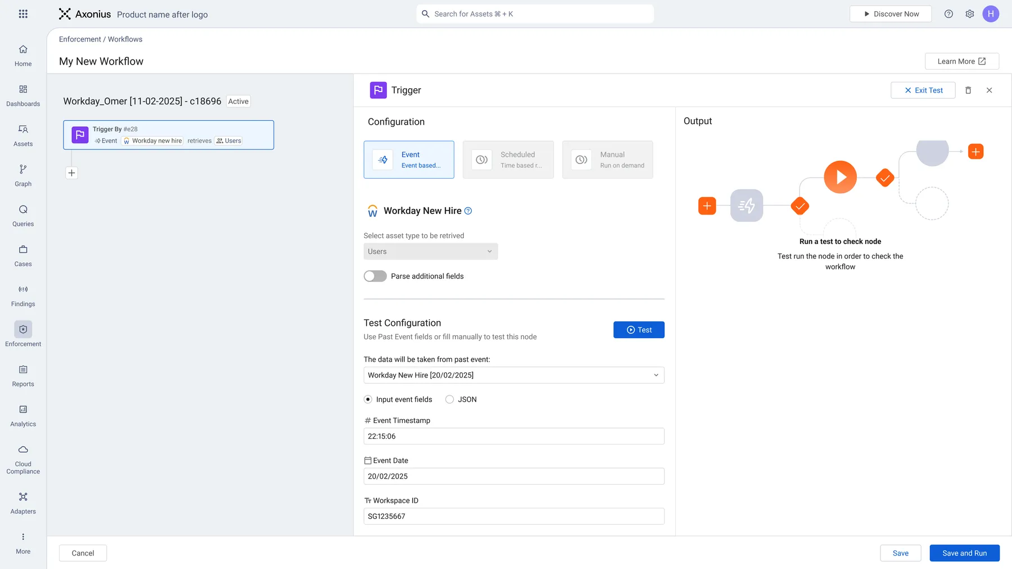Open the settings gear icon

point(970,14)
